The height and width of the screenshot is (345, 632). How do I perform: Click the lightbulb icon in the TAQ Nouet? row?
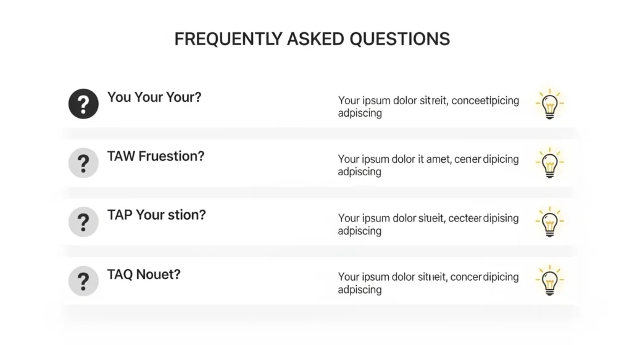[549, 281]
